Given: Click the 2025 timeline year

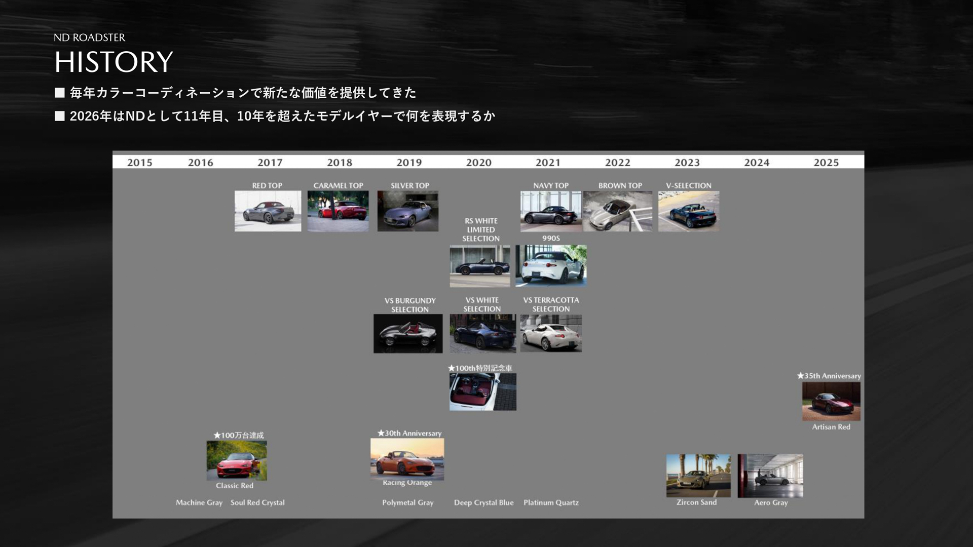Looking at the screenshot, I should (x=826, y=163).
